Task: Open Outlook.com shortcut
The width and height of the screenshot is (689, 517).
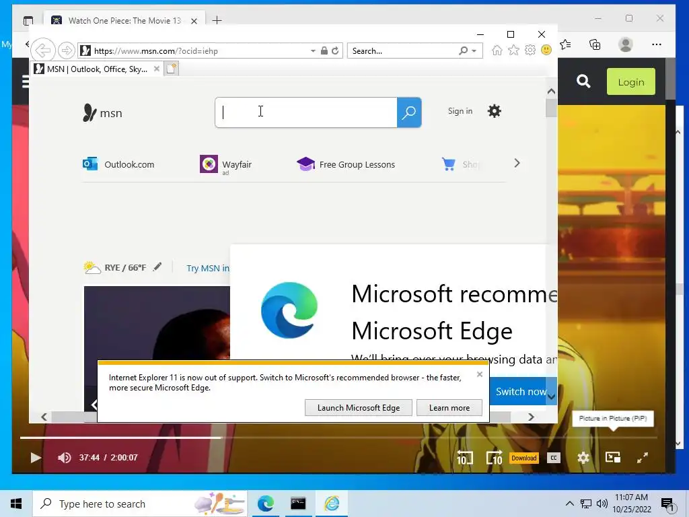Action: tap(118, 164)
